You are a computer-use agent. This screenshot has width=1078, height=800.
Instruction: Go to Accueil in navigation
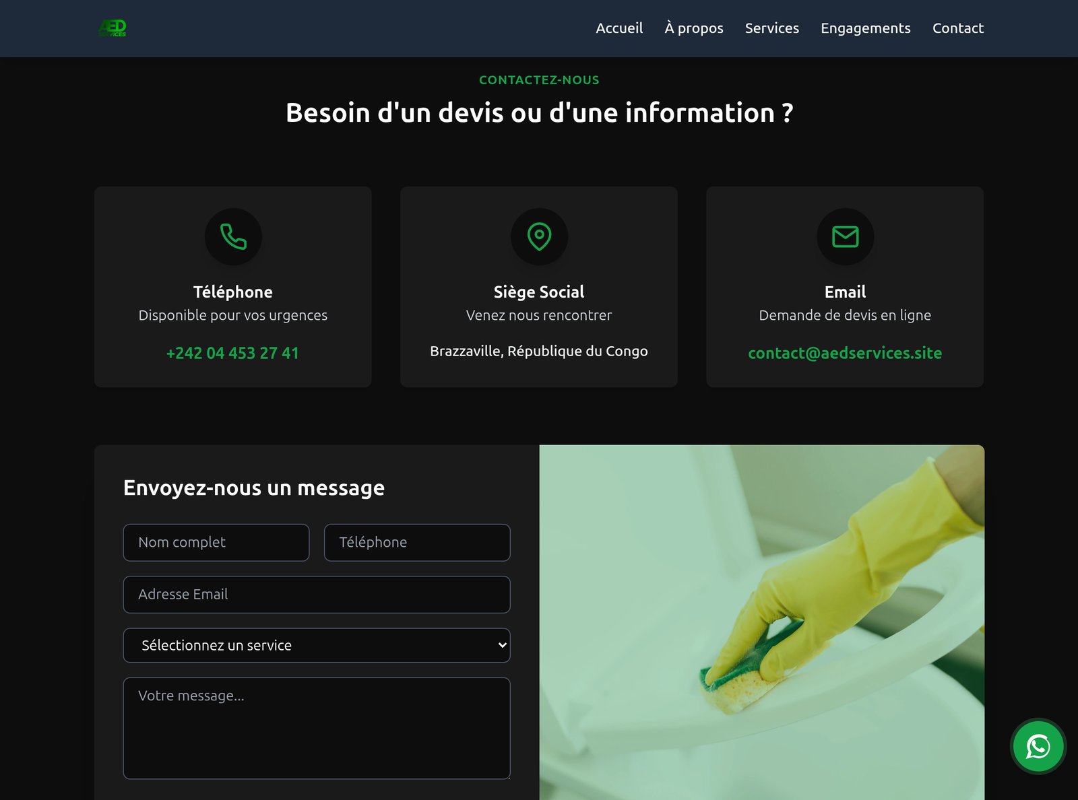point(619,28)
